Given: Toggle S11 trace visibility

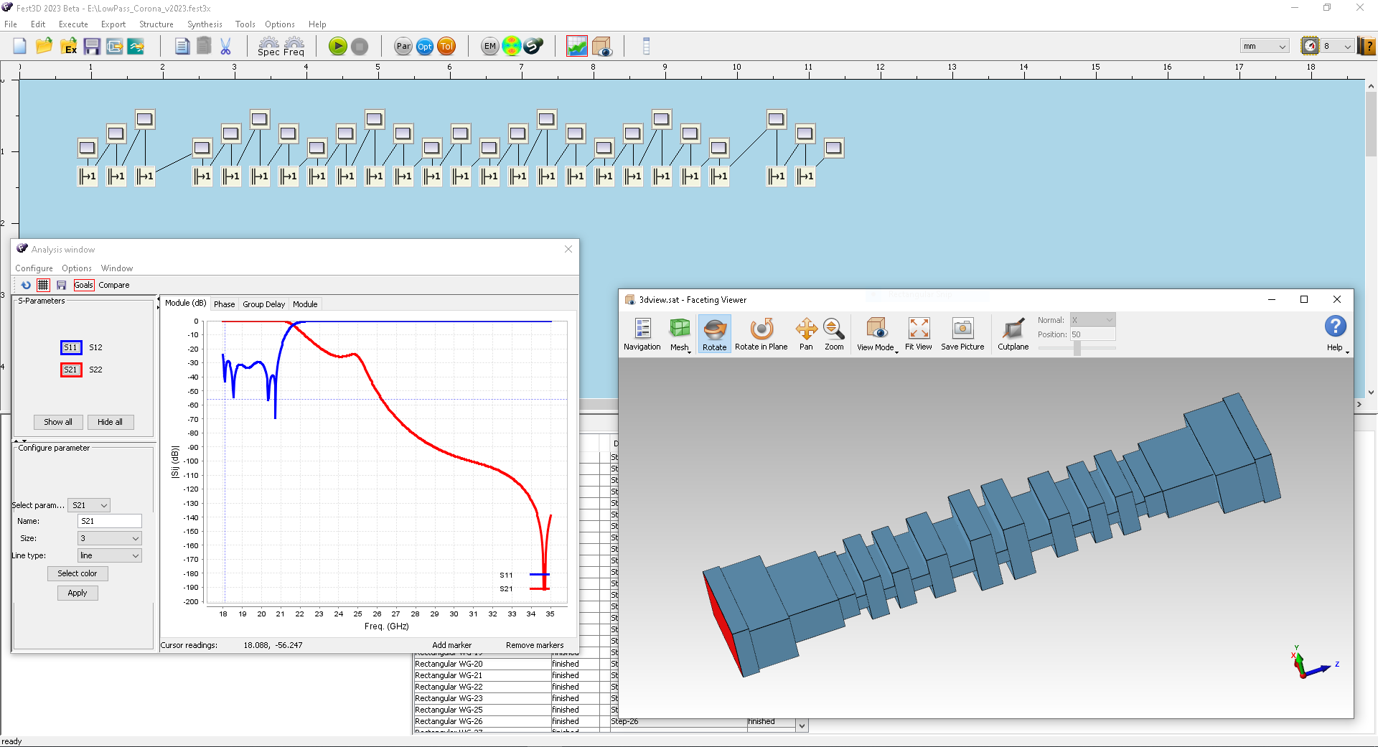Looking at the screenshot, I should 71,347.
